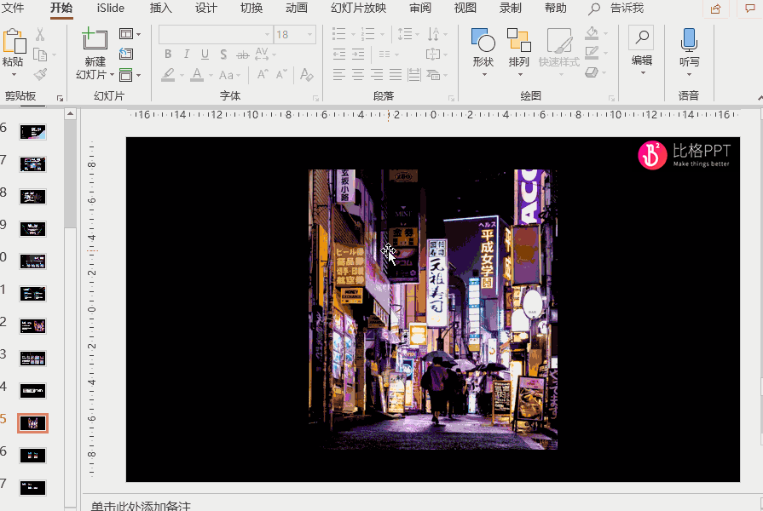Open the 动画 (Animations) tab
Image resolution: width=763 pixels, height=511 pixels.
pos(296,9)
